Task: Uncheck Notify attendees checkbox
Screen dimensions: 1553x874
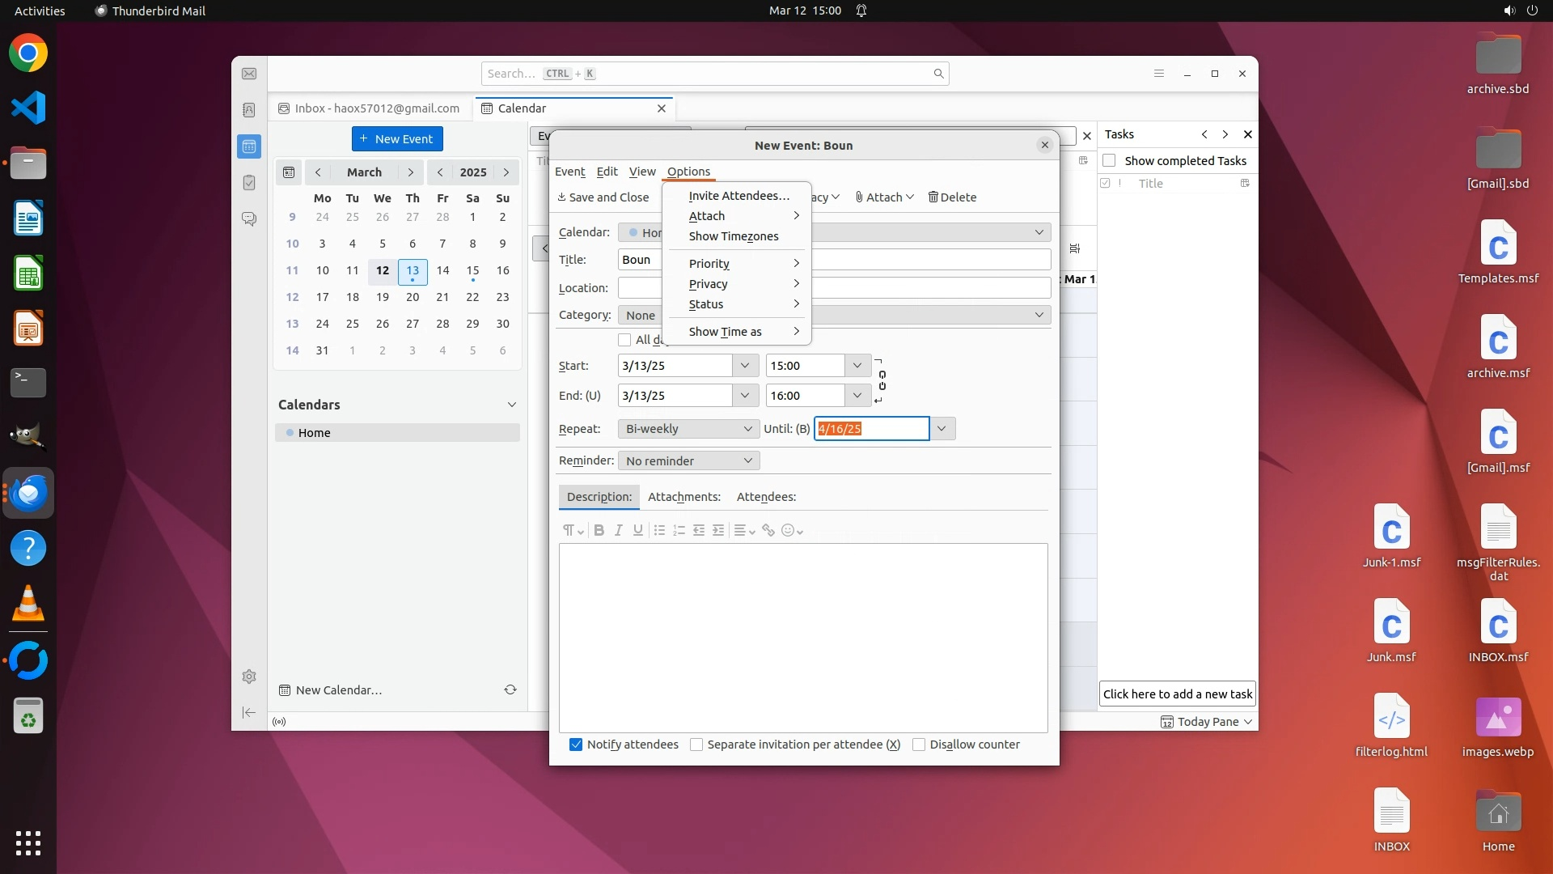Action: click(x=576, y=745)
